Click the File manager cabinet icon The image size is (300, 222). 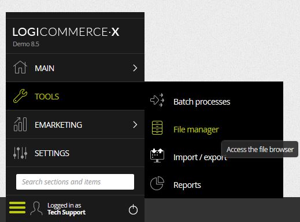[157, 128]
